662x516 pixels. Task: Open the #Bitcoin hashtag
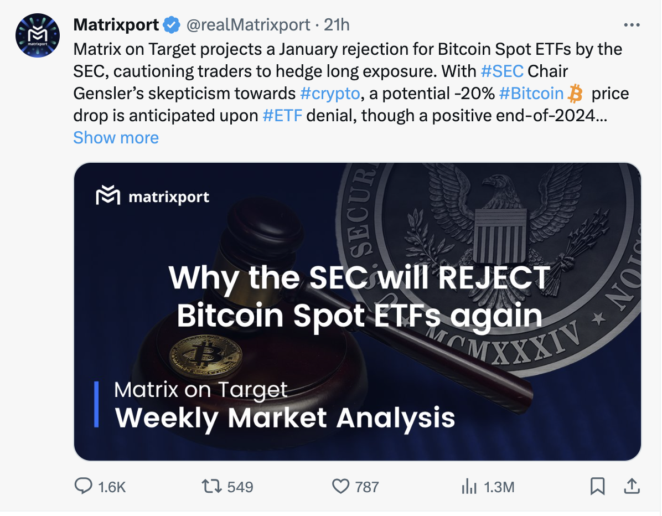click(x=531, y=93)
